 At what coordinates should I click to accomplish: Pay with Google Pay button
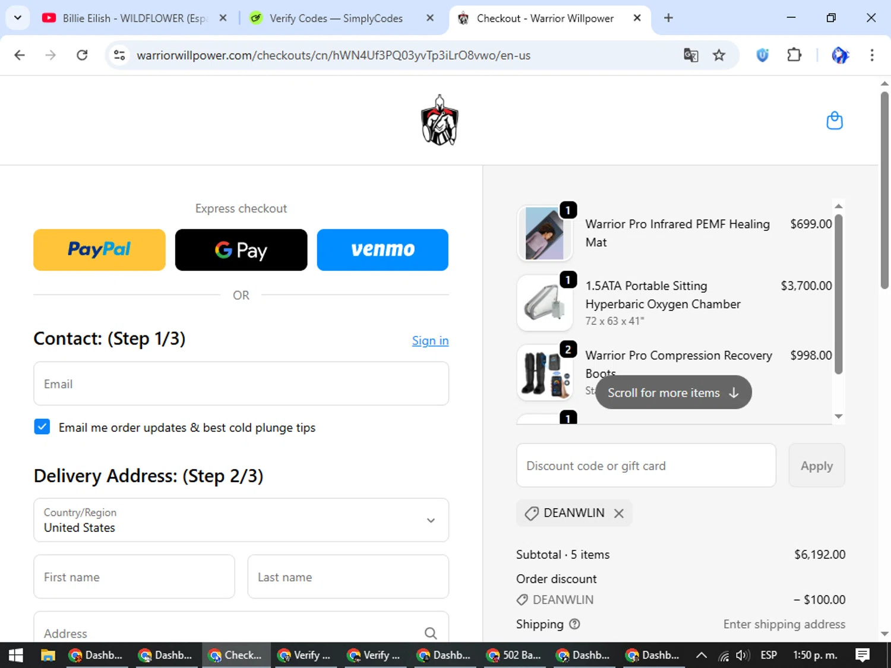[x=241, y=250]
